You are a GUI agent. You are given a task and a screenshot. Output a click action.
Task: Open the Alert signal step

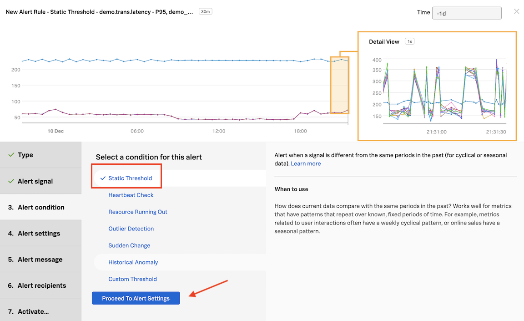click(x=35, y=181)
